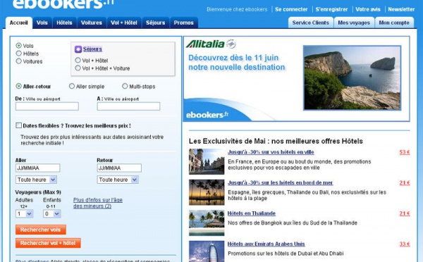Open the Mes voyages tab

(x=354, y=23)
